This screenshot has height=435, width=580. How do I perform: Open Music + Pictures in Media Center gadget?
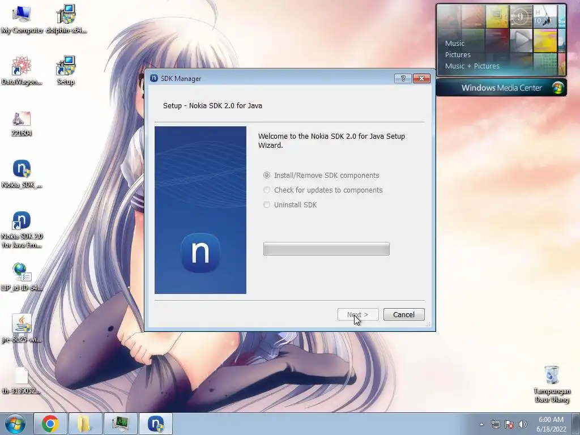pos(472,66)
